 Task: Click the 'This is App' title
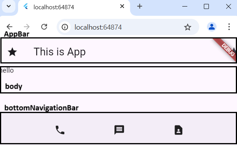point(60,52)
